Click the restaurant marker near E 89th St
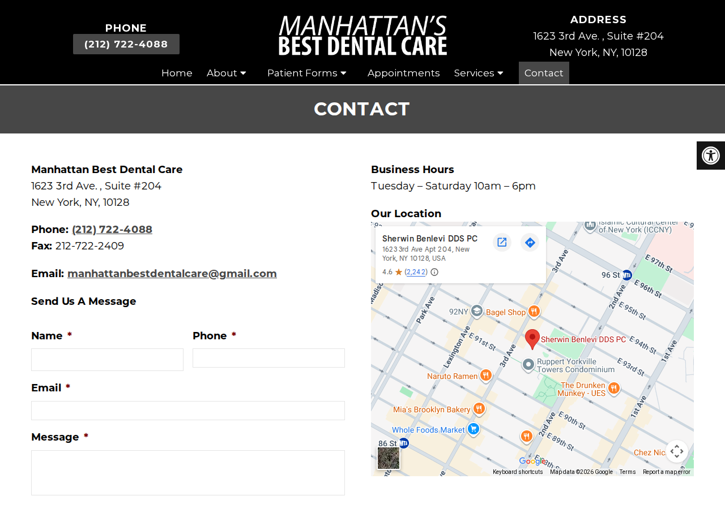Screen dimensions: 725x509 click(x=527, y=436)
